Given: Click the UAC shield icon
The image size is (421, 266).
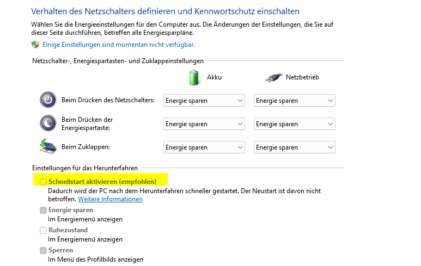Looking at the screenshot, I should (35, 45).
